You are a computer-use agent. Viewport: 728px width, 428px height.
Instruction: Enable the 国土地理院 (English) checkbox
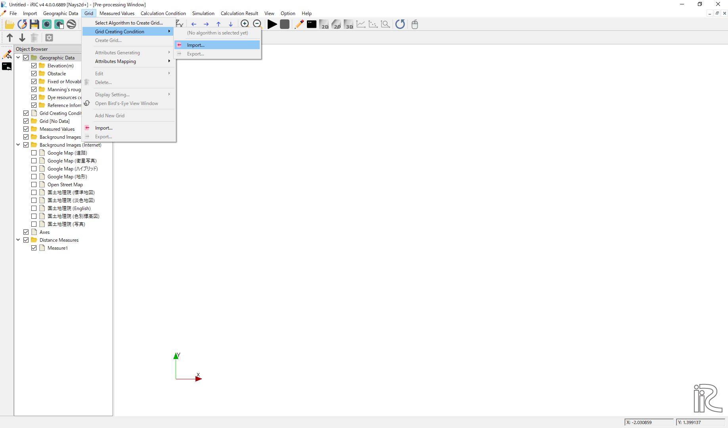[34, 208]
